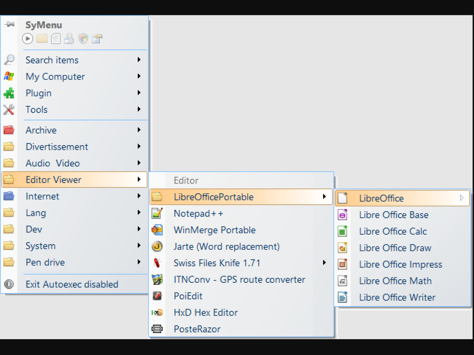This screenshot has height=355, width=474.
Task: Open the Internet folder menu
Action: [42, 196]
